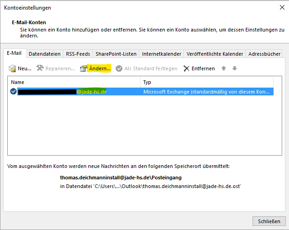
Task: Click the E-Mail-Konten heading
Action: 29,22
